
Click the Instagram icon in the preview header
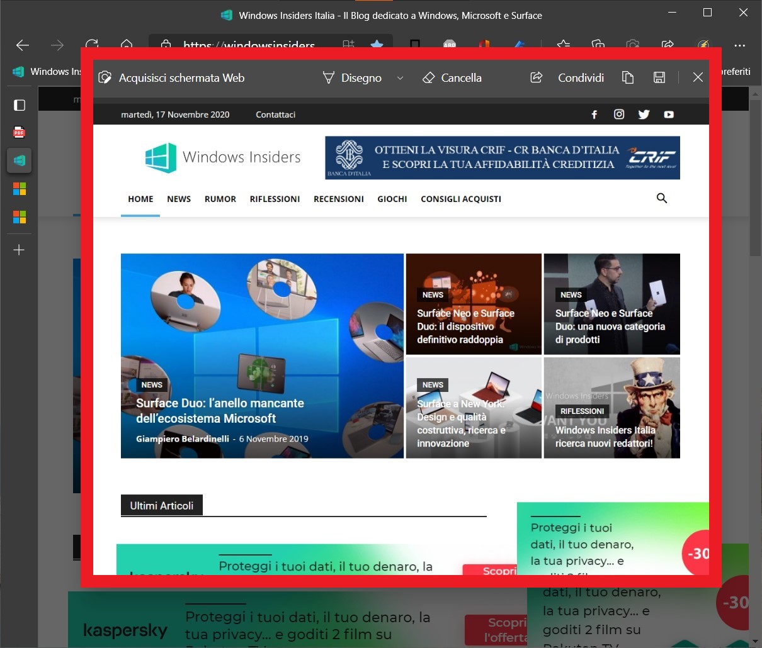pyautogui.click(x=619, y=115)
